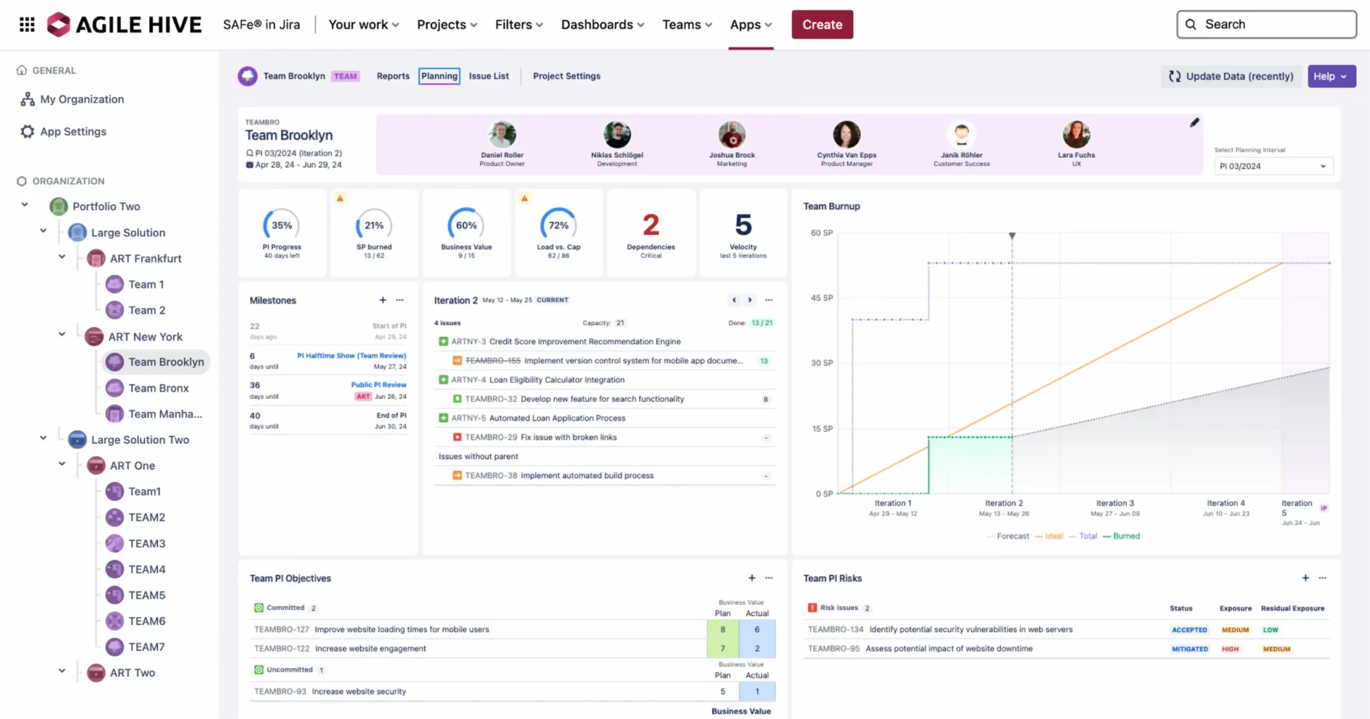Switch to the Reports tab
Viewport: 1370px width, 719px height.
coord(393,76)
